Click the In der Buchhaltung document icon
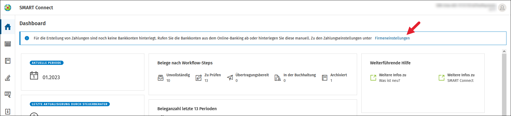511x116 pixels. point(278,78)
